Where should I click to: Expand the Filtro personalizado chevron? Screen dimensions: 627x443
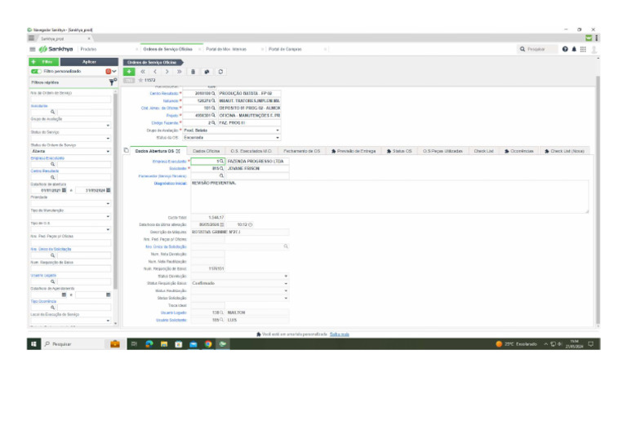coord(114,71)
